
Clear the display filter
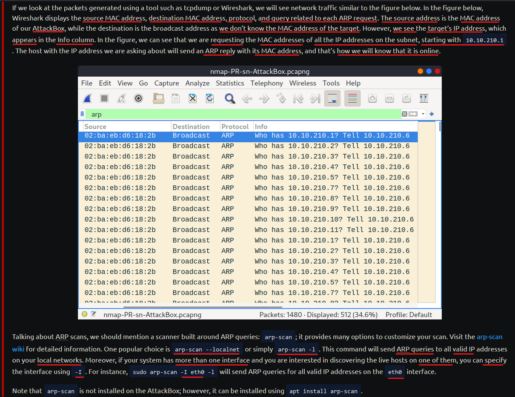404,114
